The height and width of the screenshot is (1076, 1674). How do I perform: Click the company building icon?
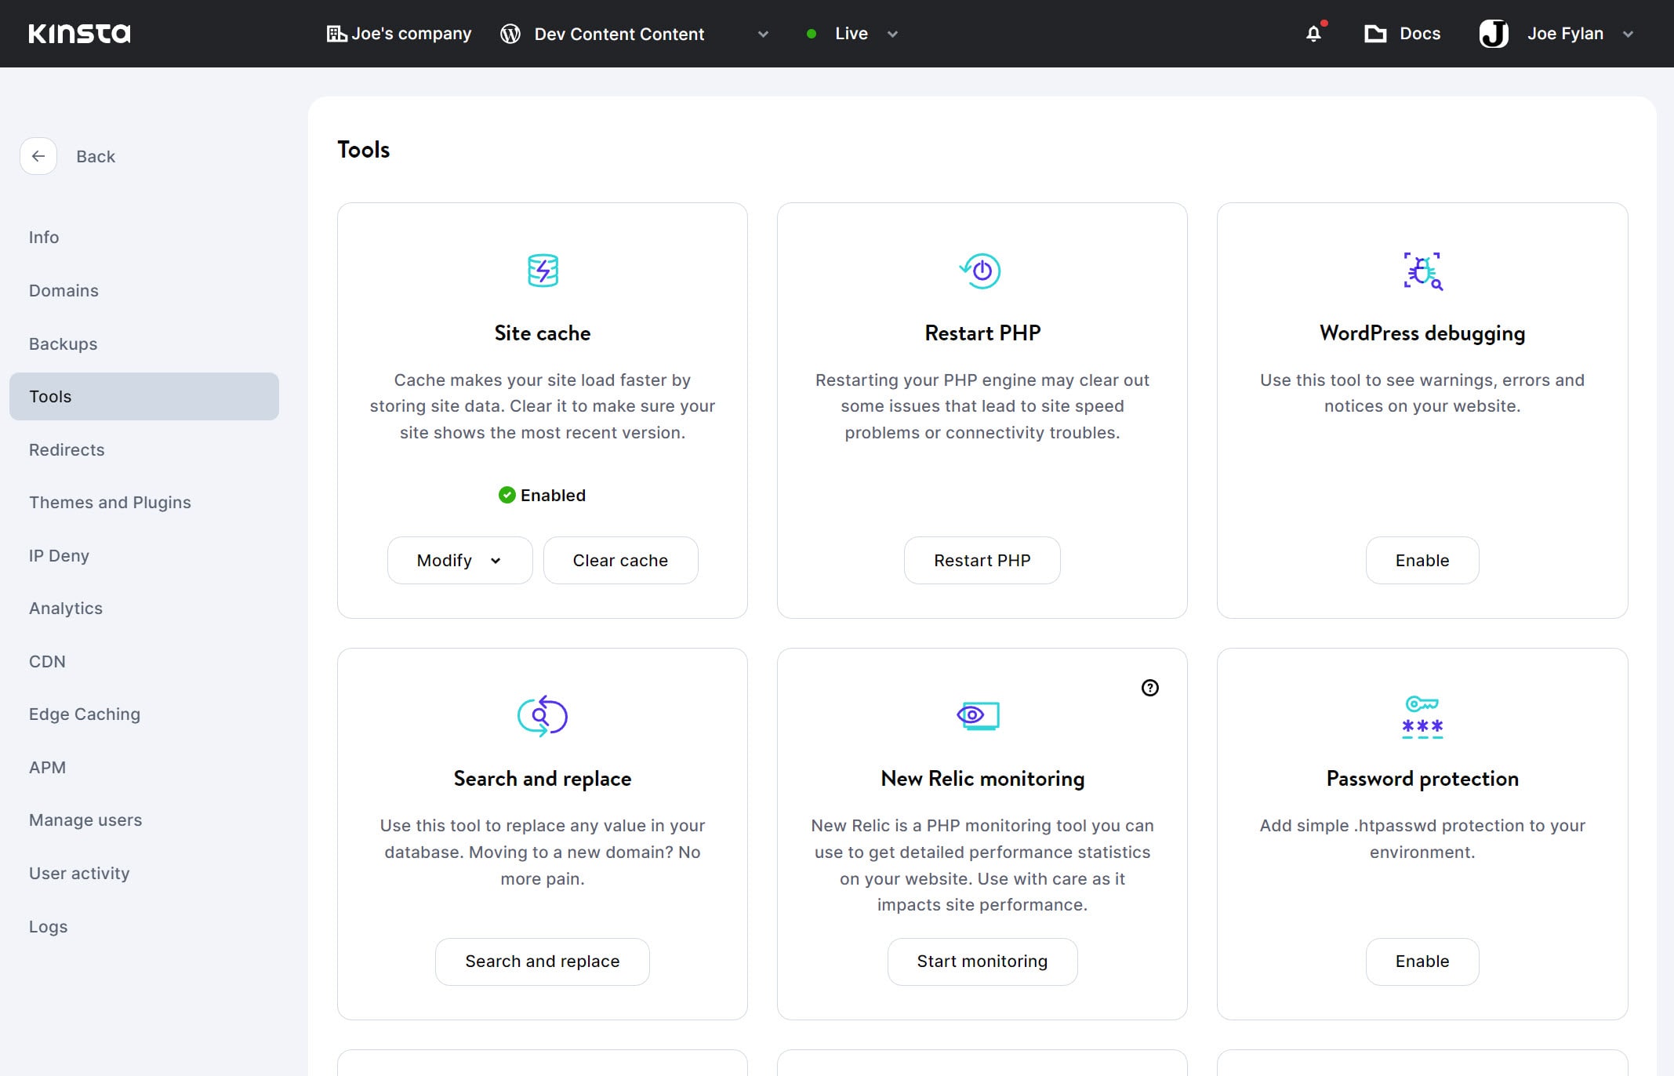pos(336,34)
